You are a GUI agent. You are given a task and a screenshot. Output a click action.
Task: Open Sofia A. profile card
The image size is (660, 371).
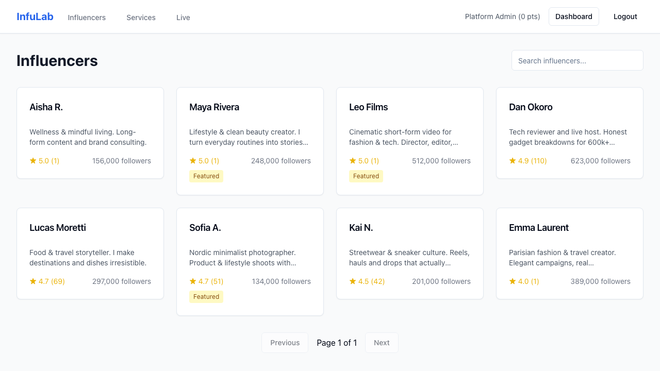[x=250, y=262]
